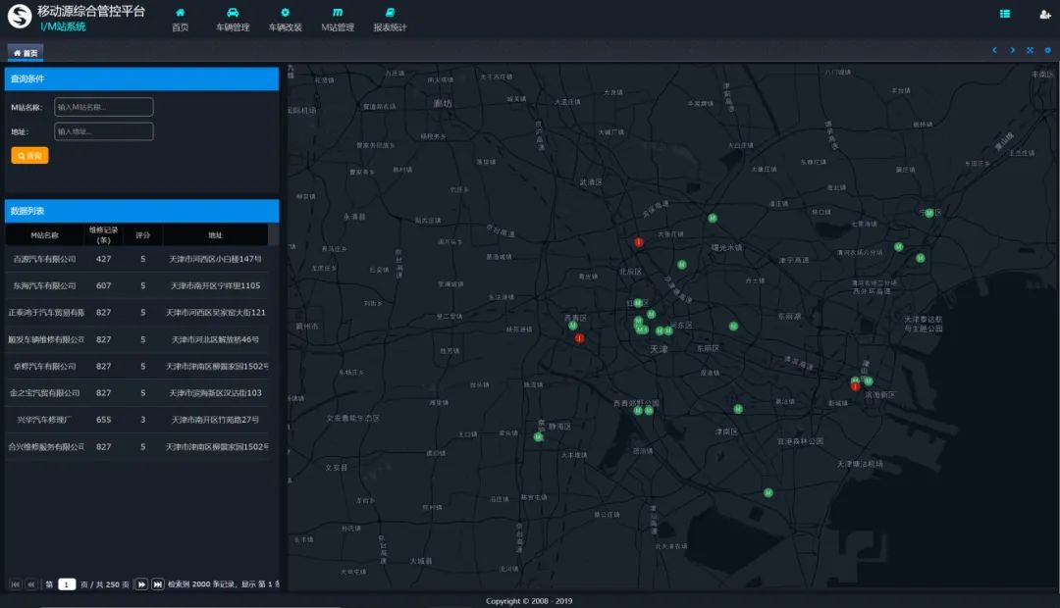This screenshot has height=608, width=1060.
Task: Select the 百源汽车有限公司 row
Action: [44, 259]
